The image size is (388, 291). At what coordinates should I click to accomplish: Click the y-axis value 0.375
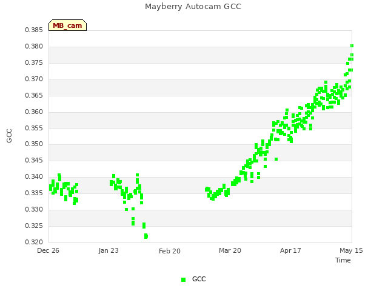tap(34, 62)
